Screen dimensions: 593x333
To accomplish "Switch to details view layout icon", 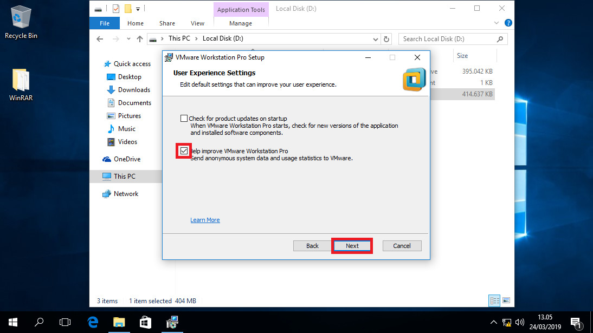I will [x=494, y=301].
